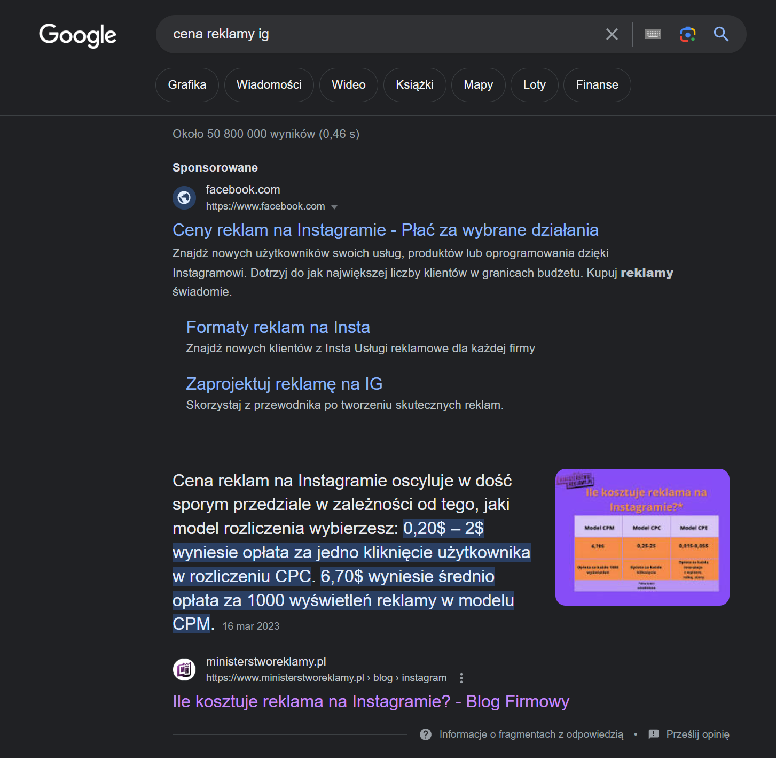Click Informacje o fragmentach z odpowiedzią
This screenshot has width=776, height=758.
tap(531, 734)
